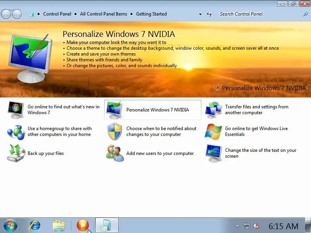Go to Control Panel breadcrumb
This screenshot has height=233, width=311.
coord(57,14)
